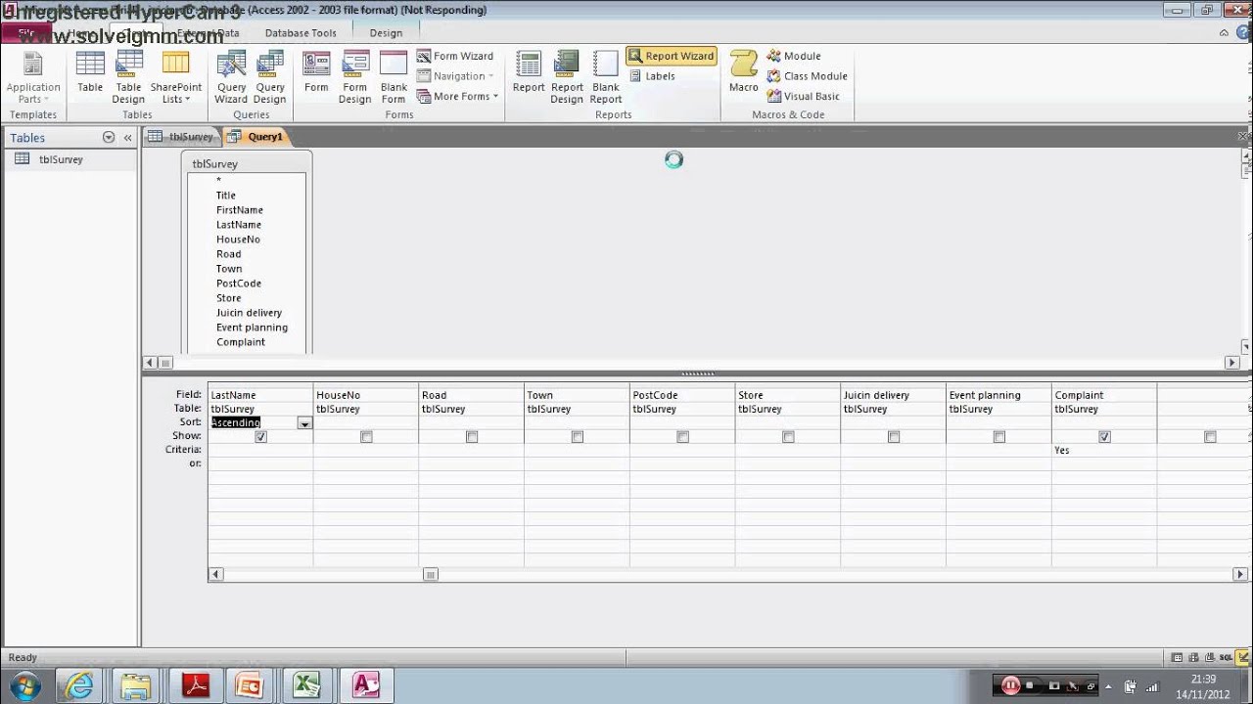Toggle Show checkbox for HouseNo column
The height and width of the screenshot is (704, 1253).
point(366,437)
